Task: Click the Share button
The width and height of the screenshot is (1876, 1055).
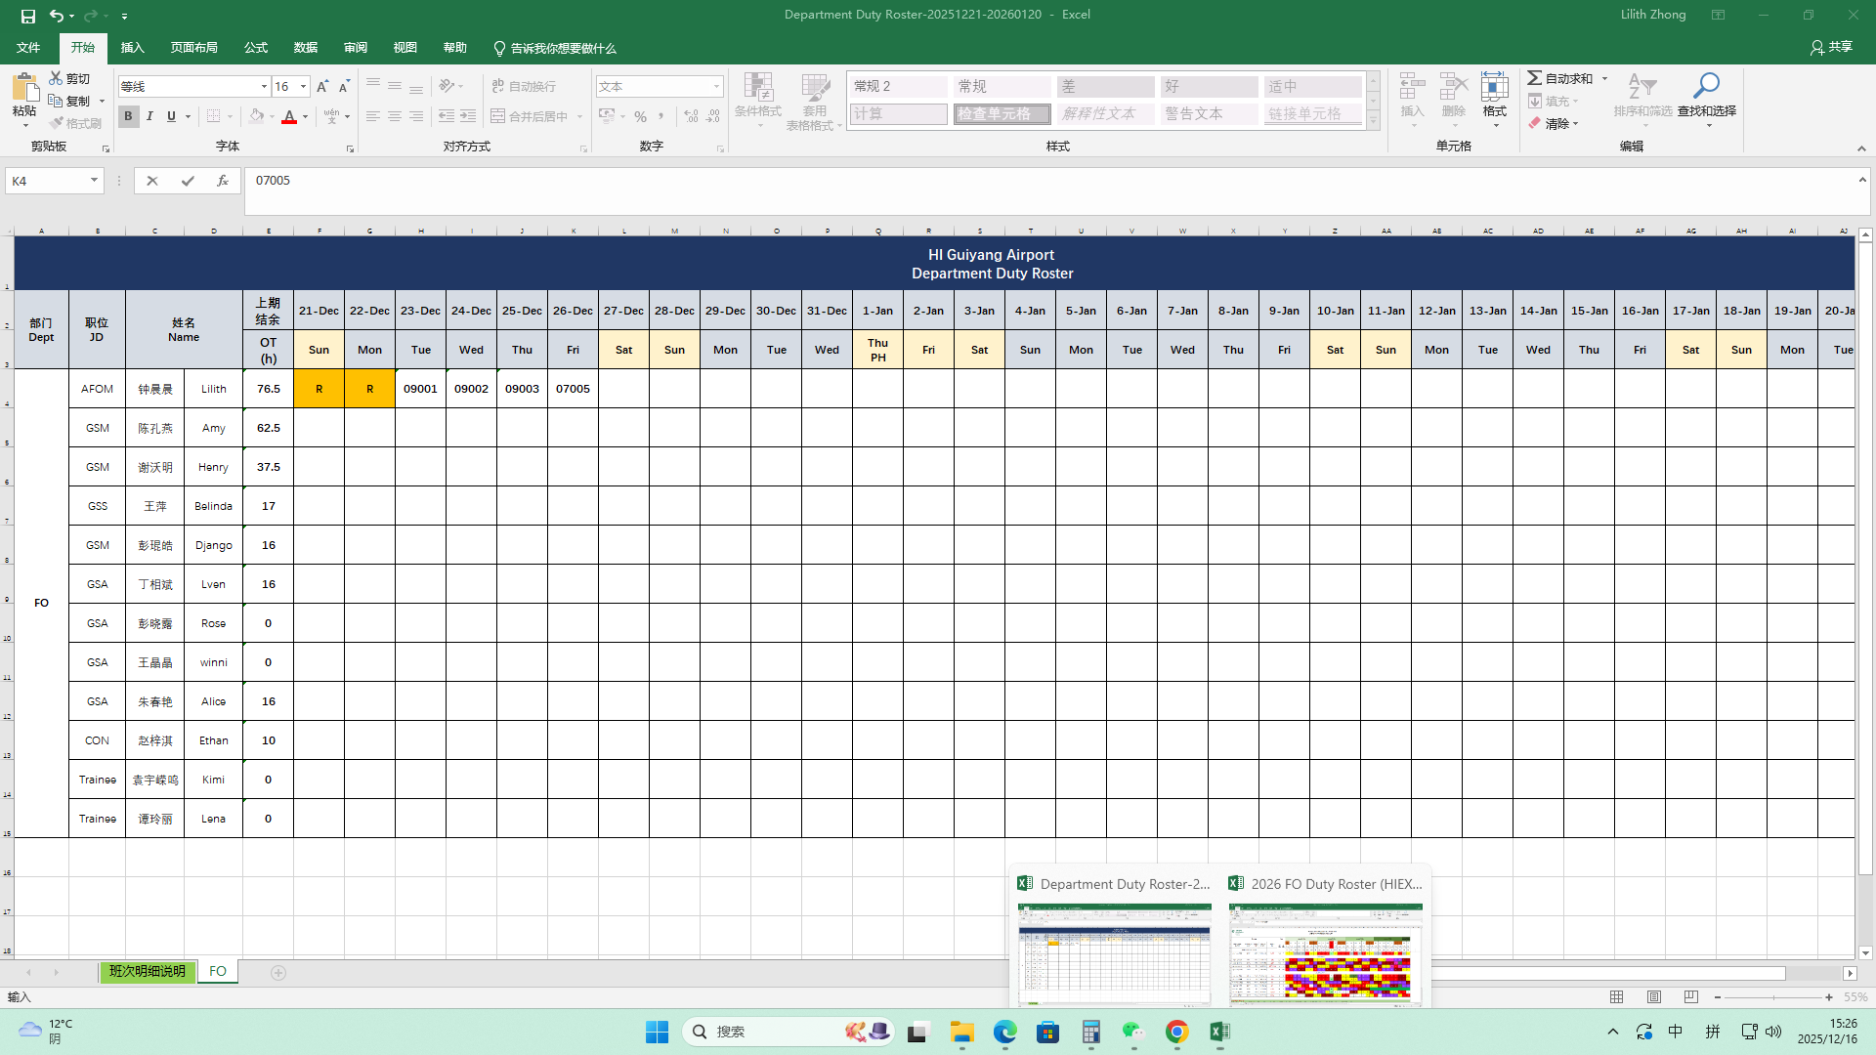Action: pyautogui.click(x=1831, y=47)
